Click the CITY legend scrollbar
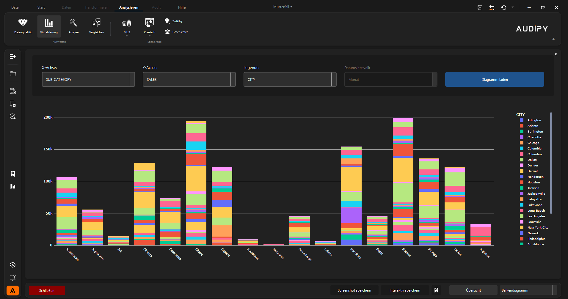The width and height of the screenshot is (568, 299). [x=551, y=163]
